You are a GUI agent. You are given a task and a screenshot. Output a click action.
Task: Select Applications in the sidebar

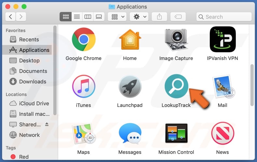pyautogui.click(x=27, y=50)
